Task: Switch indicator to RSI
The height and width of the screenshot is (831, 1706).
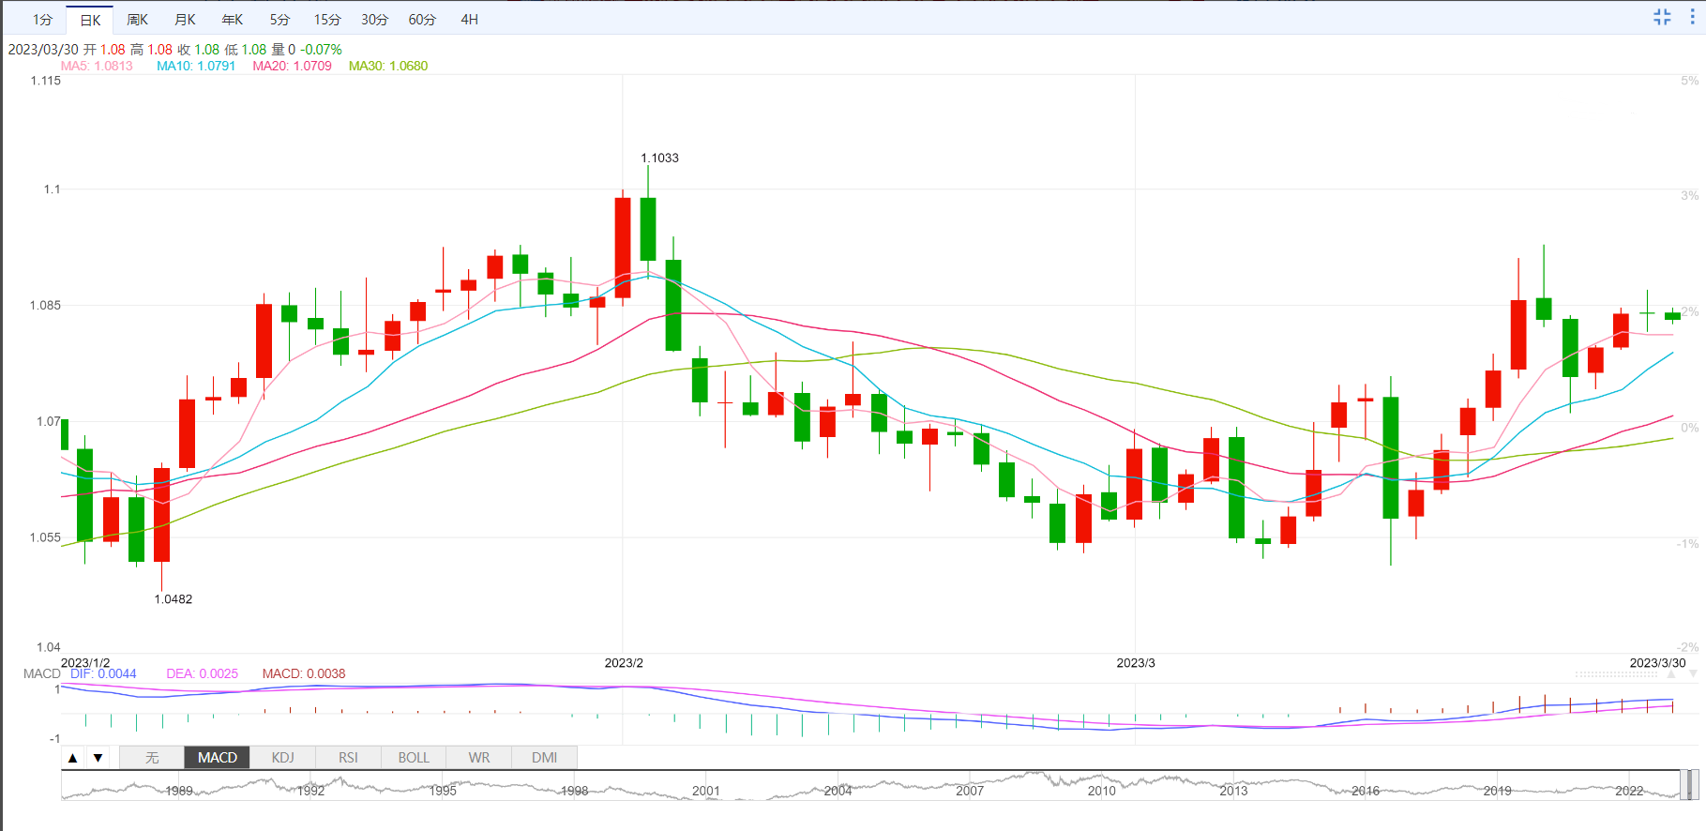Action: (348, 758)
